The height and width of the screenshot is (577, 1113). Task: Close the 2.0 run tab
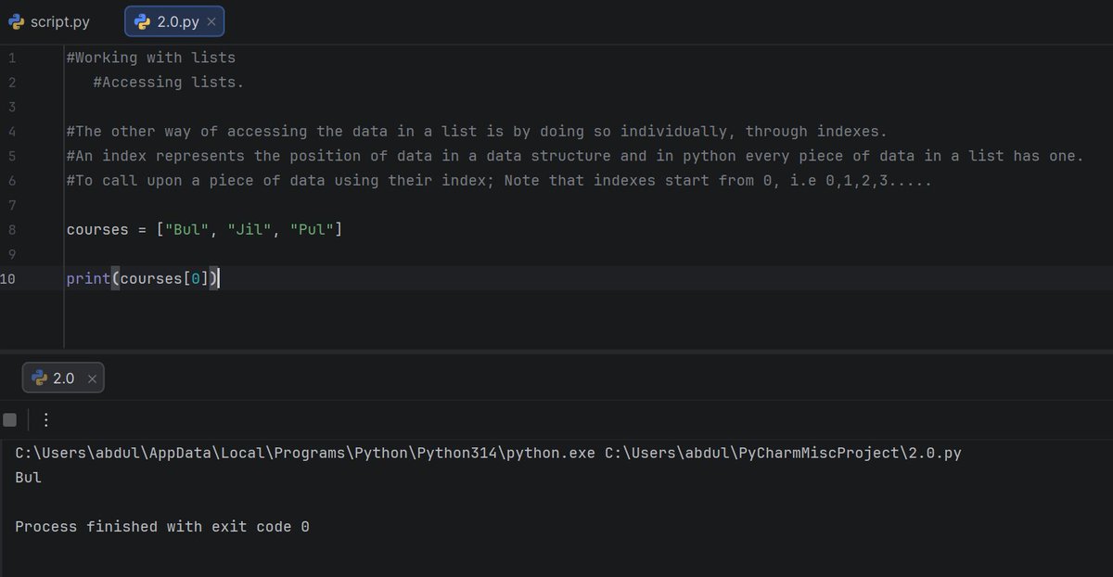pos(91,378)
